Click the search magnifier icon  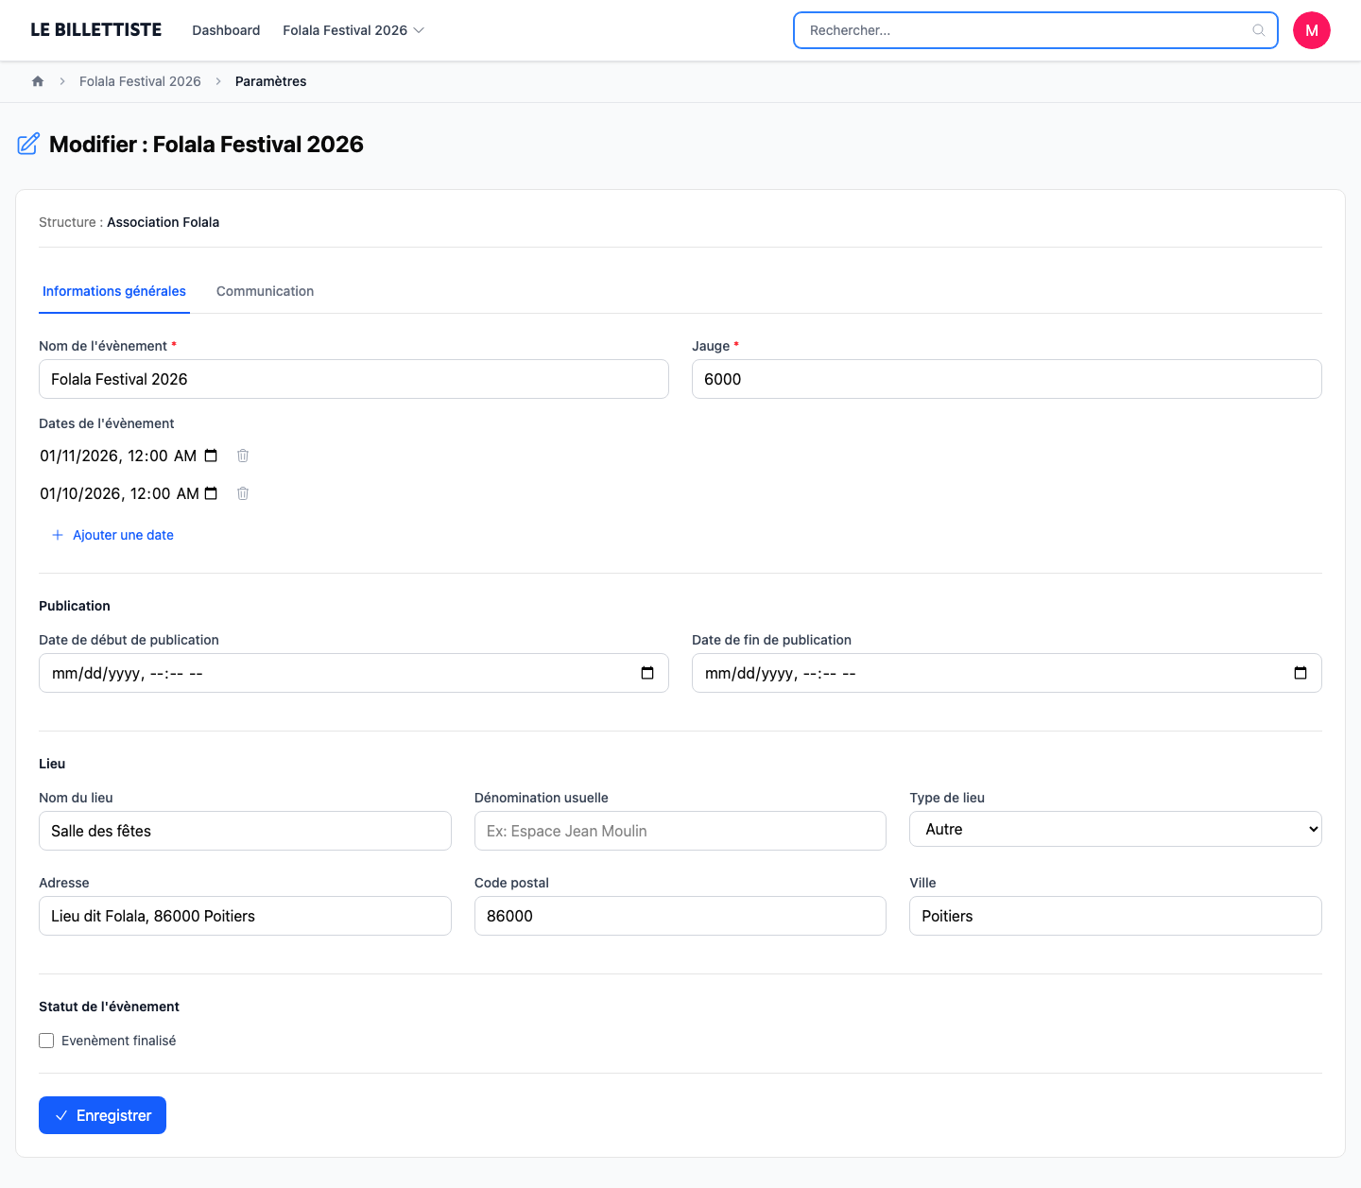point(1259,30)
